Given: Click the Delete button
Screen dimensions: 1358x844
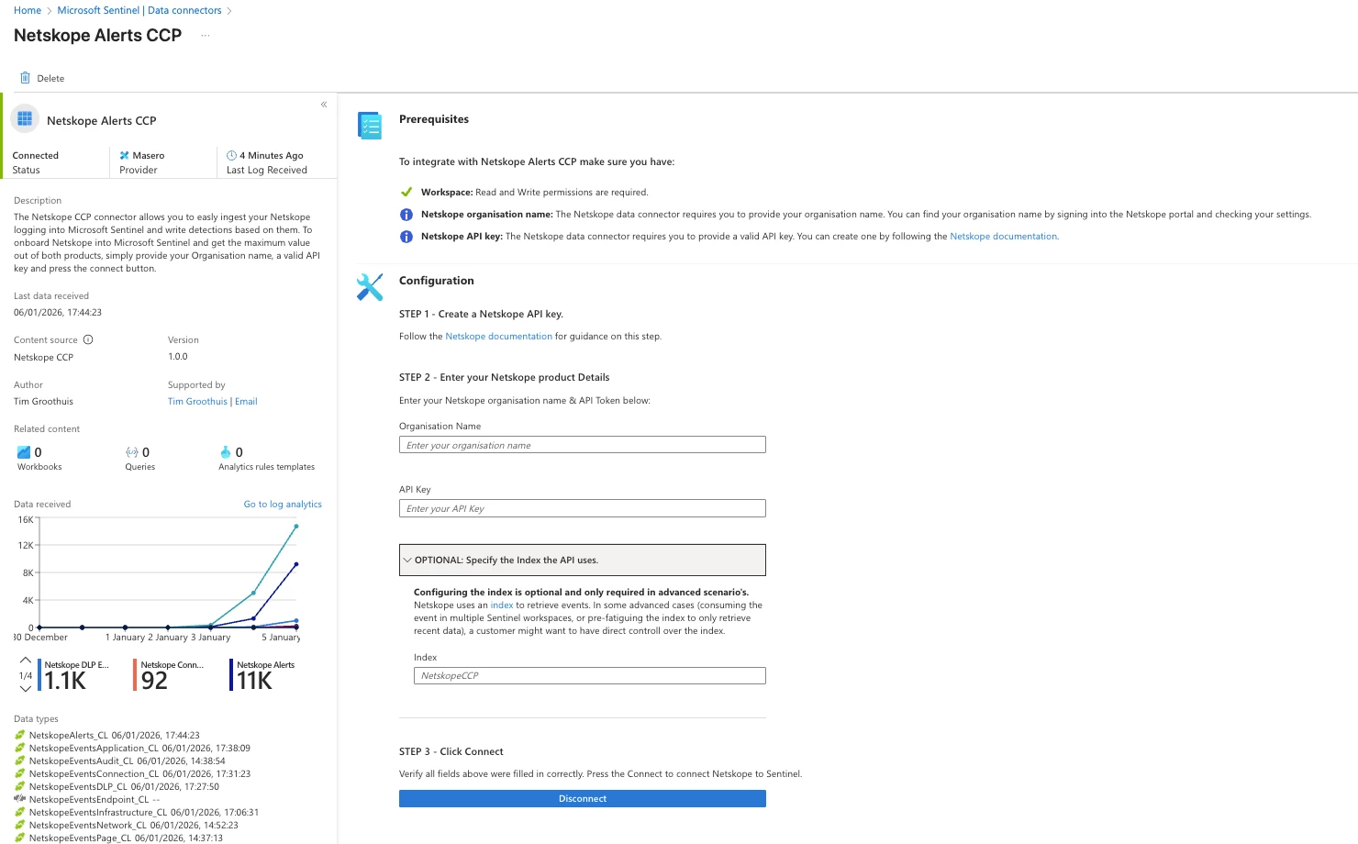Looking at the screenshot, I should coord(42,78).
